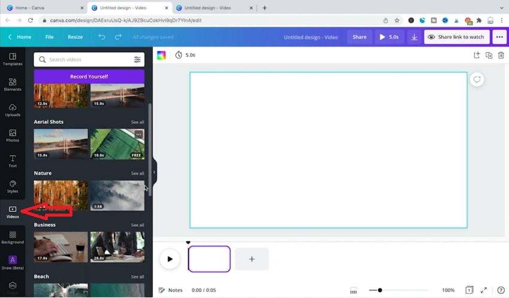
Task: Open the Background panel
Action: 13,238
